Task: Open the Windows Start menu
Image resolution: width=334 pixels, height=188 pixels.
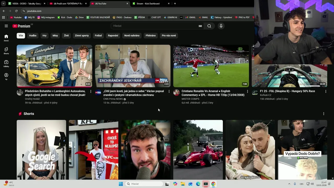Action: tap(121, 184)
